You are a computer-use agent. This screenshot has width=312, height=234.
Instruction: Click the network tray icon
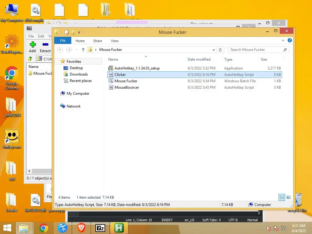tap(283, 228)
